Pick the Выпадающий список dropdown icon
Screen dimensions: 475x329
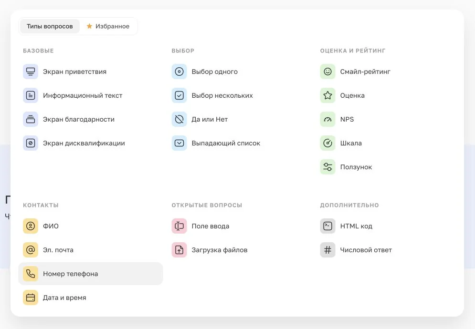point(179,143)
